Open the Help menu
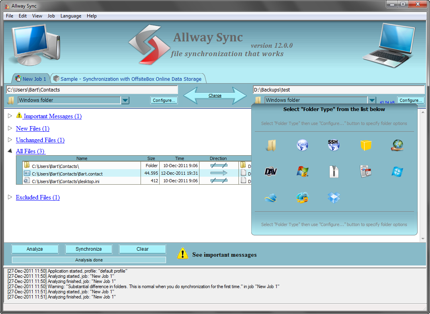The height and width of the screenshot is (314, 430). [92, 16]
